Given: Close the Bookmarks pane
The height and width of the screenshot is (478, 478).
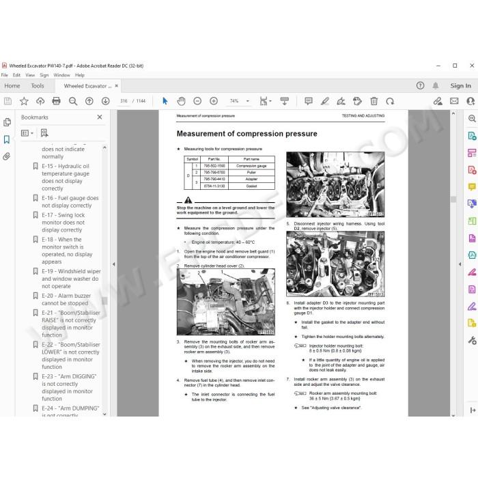Looking at the screenshot, I should [100, 117].
